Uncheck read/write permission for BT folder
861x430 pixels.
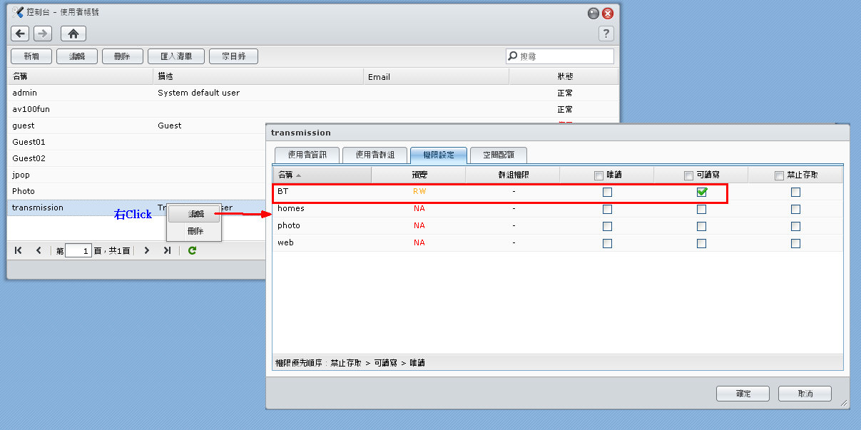pos(701,192)
